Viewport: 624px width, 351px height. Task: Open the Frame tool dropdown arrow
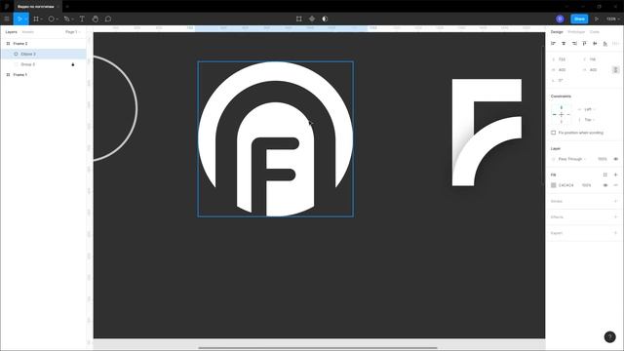[x=41, y=19]
